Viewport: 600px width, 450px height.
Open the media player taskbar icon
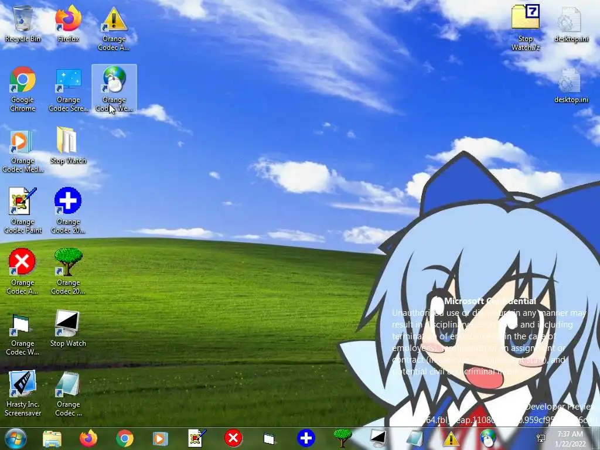point(161,438)
